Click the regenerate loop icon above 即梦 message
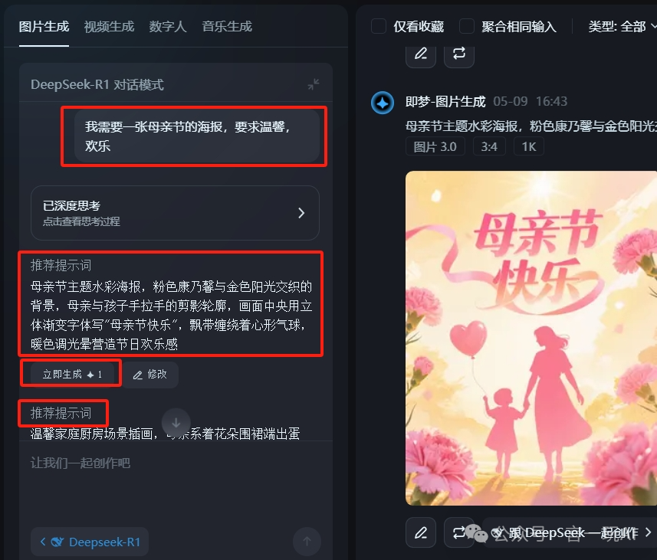The height and width of the screenshot is (560, 657). pos(458,54)
